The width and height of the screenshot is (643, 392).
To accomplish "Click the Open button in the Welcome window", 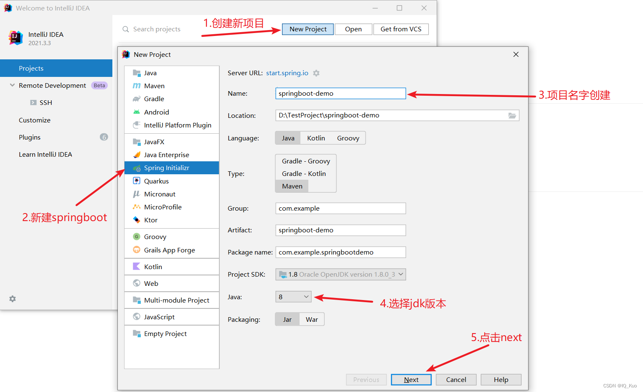I will [353, 29].
